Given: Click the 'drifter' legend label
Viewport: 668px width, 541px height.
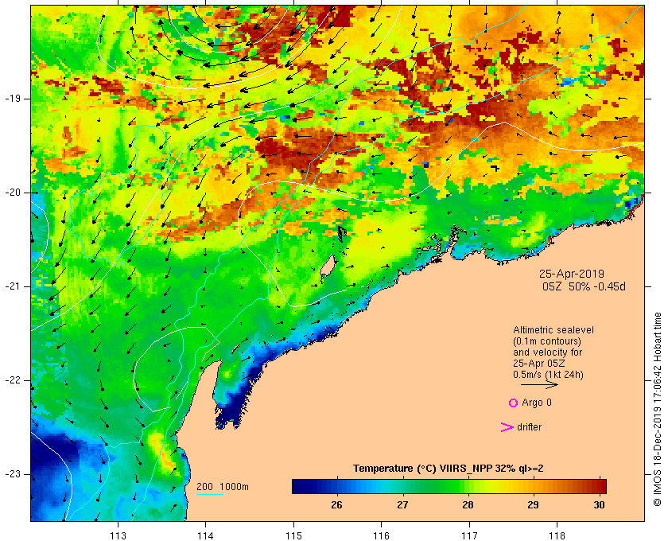Looking at the screenshot, I should coord(529,427).
